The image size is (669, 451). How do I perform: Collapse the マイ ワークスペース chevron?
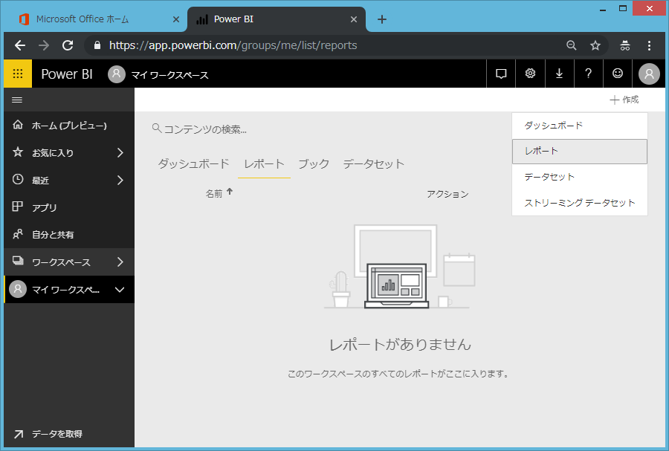(x=120, y=290)
